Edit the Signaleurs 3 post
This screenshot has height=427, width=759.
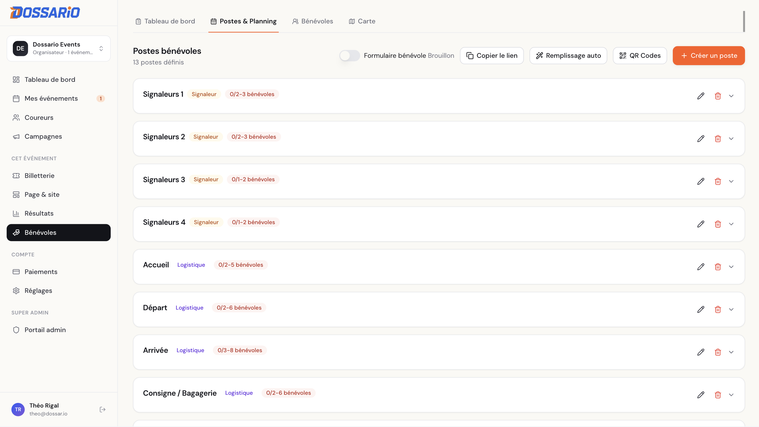tap(701, 181)
